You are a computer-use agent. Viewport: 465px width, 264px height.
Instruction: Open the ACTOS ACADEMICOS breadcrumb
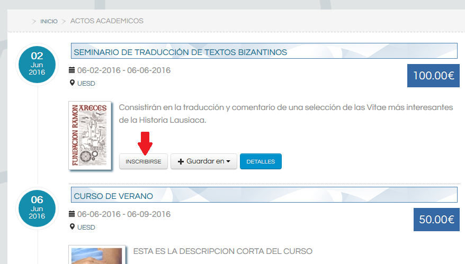coord(107,21)
